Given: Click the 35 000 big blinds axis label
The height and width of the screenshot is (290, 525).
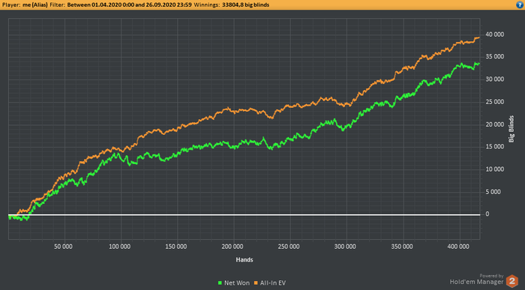Looking at the screenshot, I should (x=494, y=57).
